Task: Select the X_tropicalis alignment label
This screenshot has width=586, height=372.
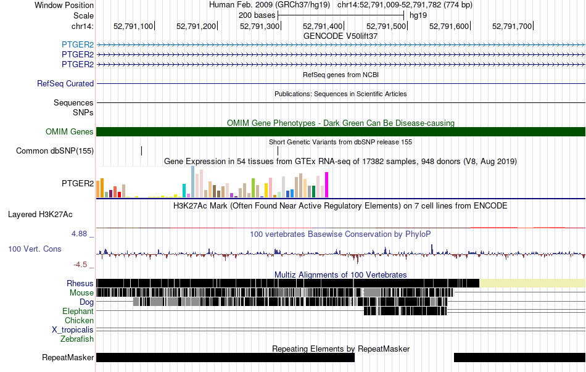Action: (73, 330)
